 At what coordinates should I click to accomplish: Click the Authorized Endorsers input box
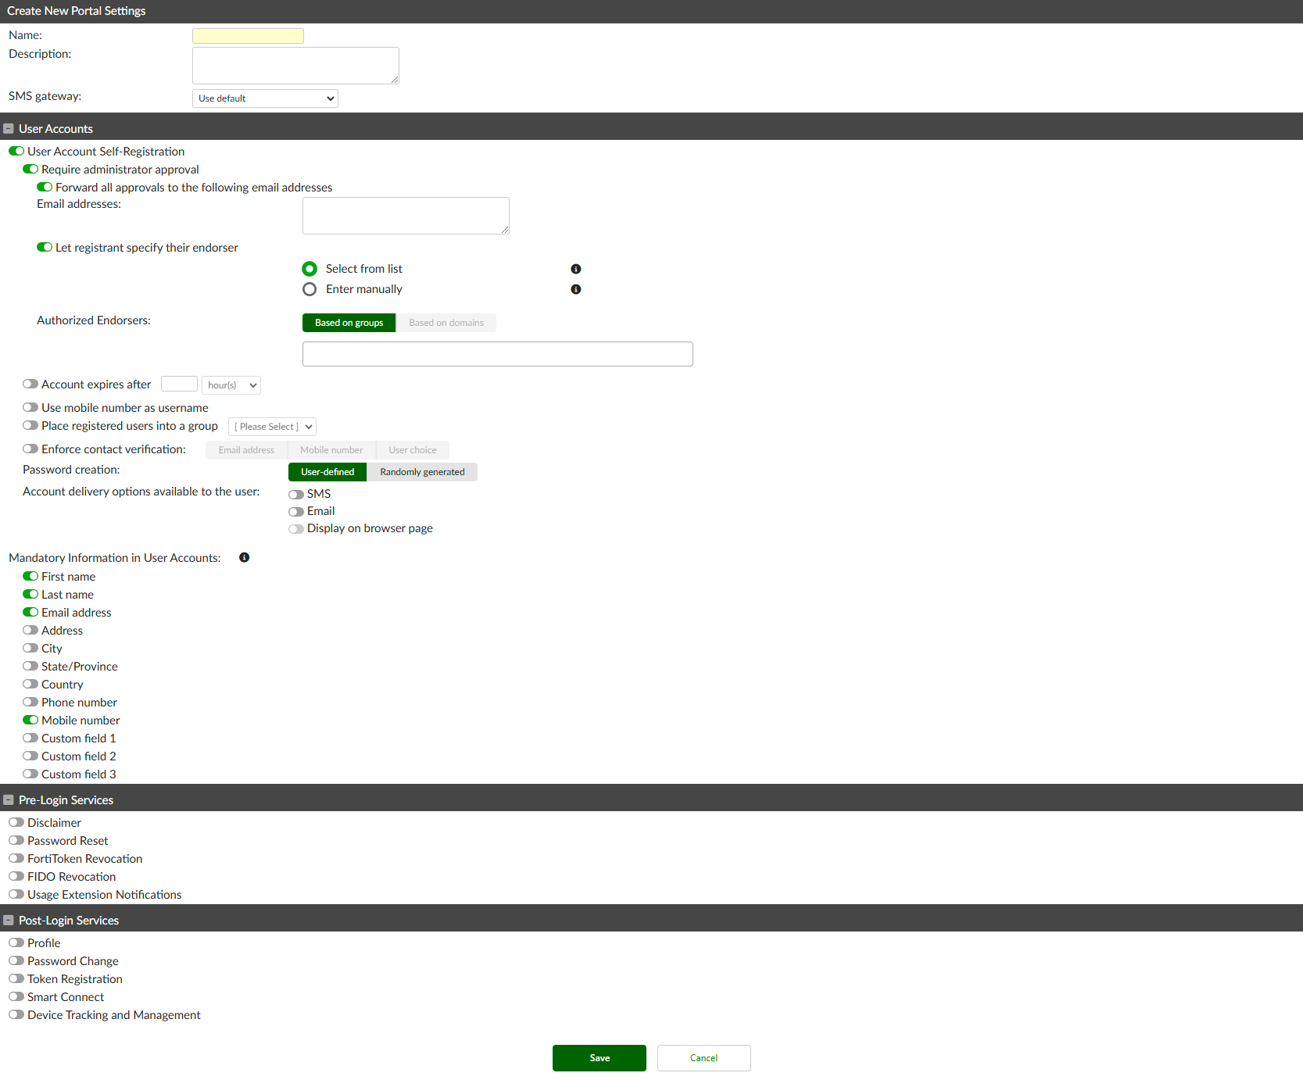[x=498, y=354]
